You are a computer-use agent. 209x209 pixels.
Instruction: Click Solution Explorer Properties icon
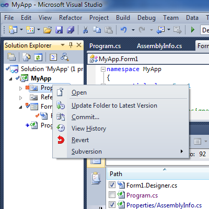tap(11, 57)
